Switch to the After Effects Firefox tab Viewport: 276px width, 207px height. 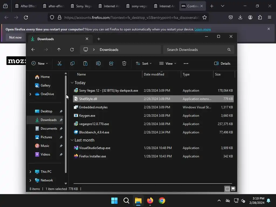click(x=26, y=6)
